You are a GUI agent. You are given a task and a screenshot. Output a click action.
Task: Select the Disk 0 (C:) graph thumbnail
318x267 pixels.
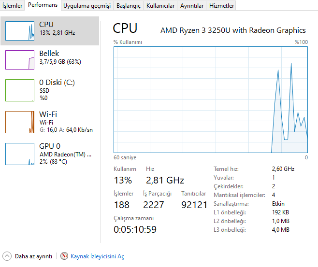pos(20,90)
